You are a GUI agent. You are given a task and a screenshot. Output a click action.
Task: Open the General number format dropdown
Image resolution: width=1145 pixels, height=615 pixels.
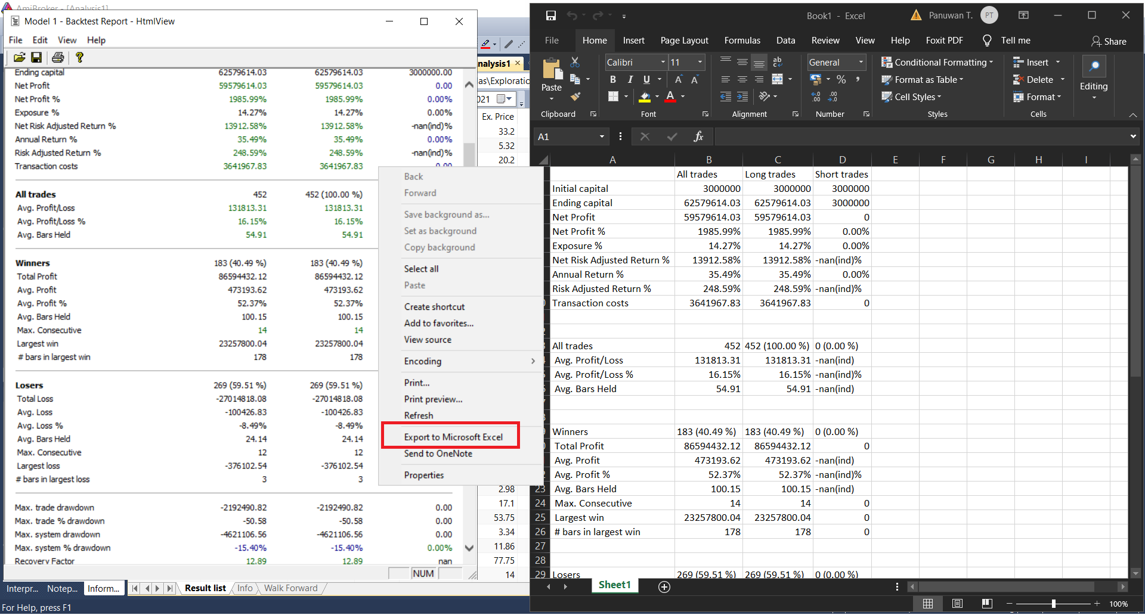click(861, 62)
